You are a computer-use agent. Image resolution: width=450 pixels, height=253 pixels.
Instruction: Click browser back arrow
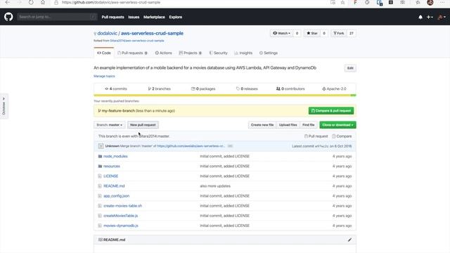[x=8, y=3]
